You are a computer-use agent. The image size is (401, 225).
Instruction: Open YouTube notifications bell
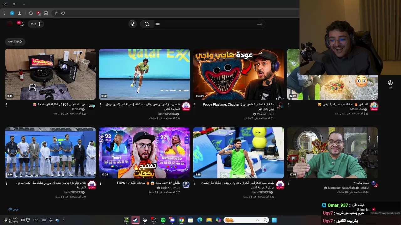coord(21,24)
